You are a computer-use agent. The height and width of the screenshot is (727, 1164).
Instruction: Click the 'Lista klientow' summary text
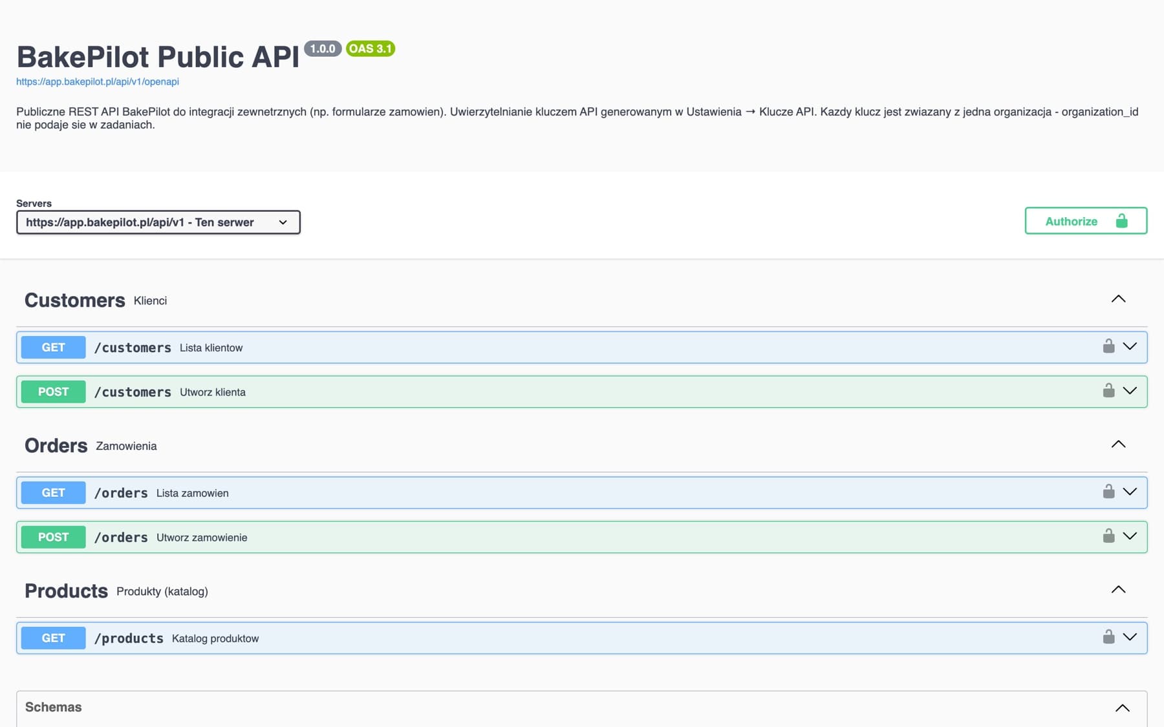(x=211, y=348)
